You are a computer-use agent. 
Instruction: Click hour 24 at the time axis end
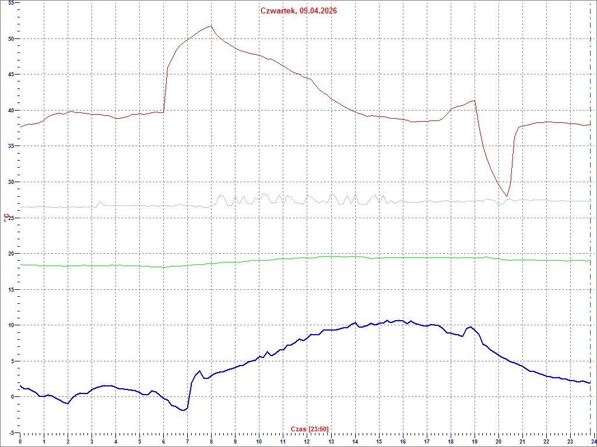click(x=593, y=442)
